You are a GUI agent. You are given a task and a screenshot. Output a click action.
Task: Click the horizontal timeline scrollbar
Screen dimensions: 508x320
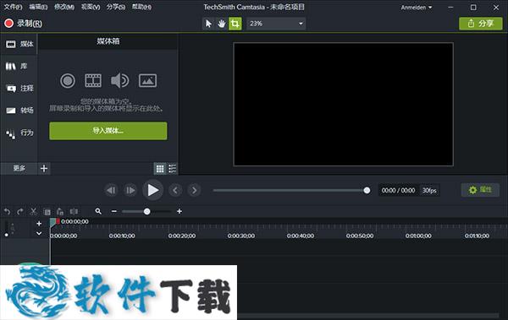pyautogui.click(x=367, y=315)
